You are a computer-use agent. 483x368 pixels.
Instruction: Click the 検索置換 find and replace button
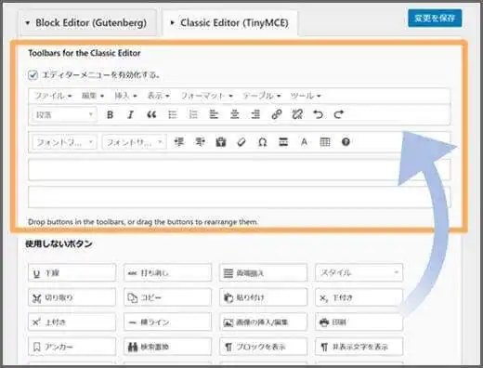click(x=167, y=347)
